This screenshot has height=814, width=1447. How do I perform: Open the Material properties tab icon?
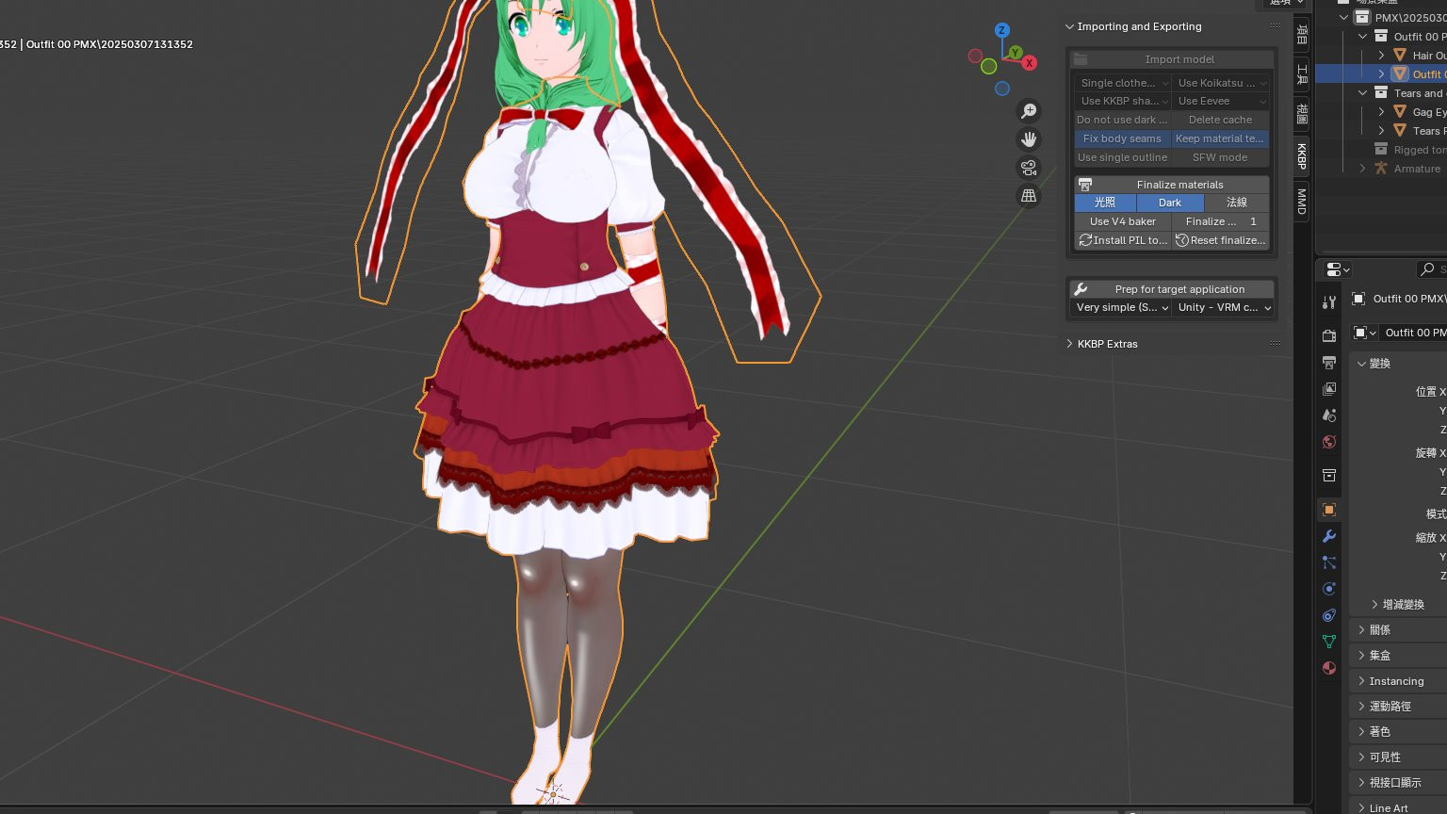point(1329,668)
